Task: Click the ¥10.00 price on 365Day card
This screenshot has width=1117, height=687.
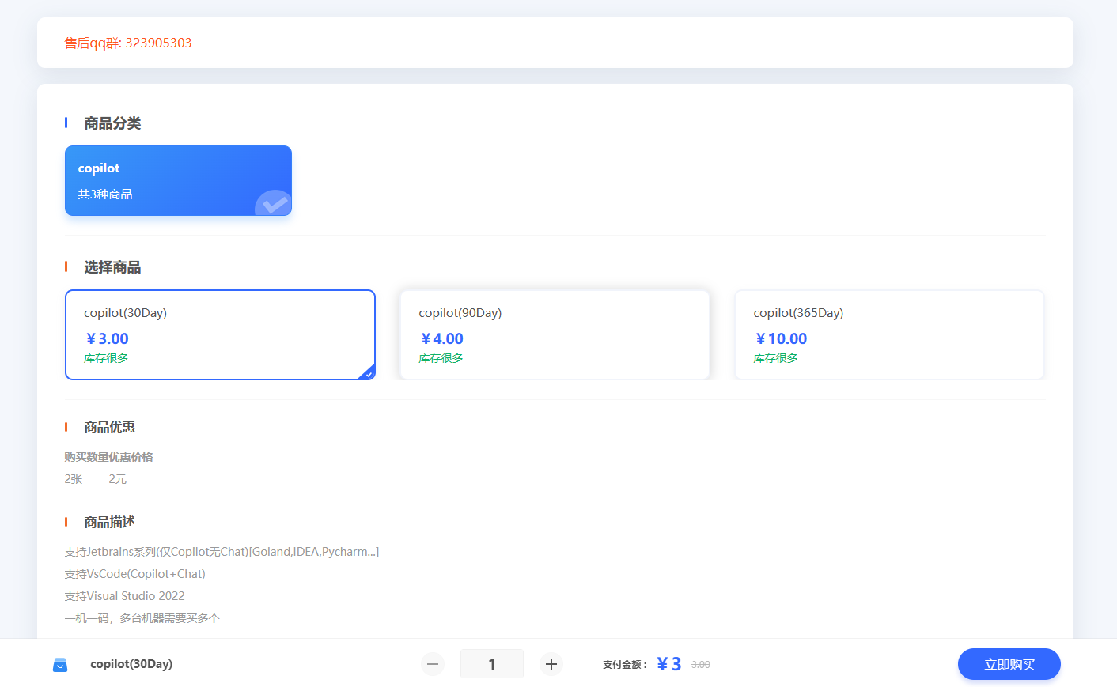Action: click(781, 338)
